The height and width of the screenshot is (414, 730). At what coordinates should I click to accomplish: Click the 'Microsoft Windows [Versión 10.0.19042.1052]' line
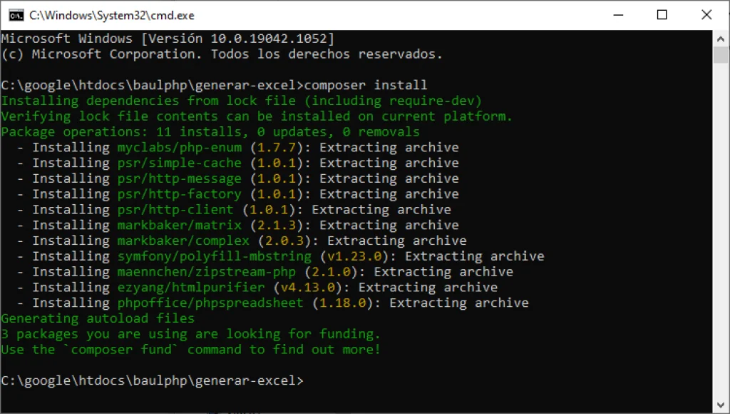click(x=168, y=39)
